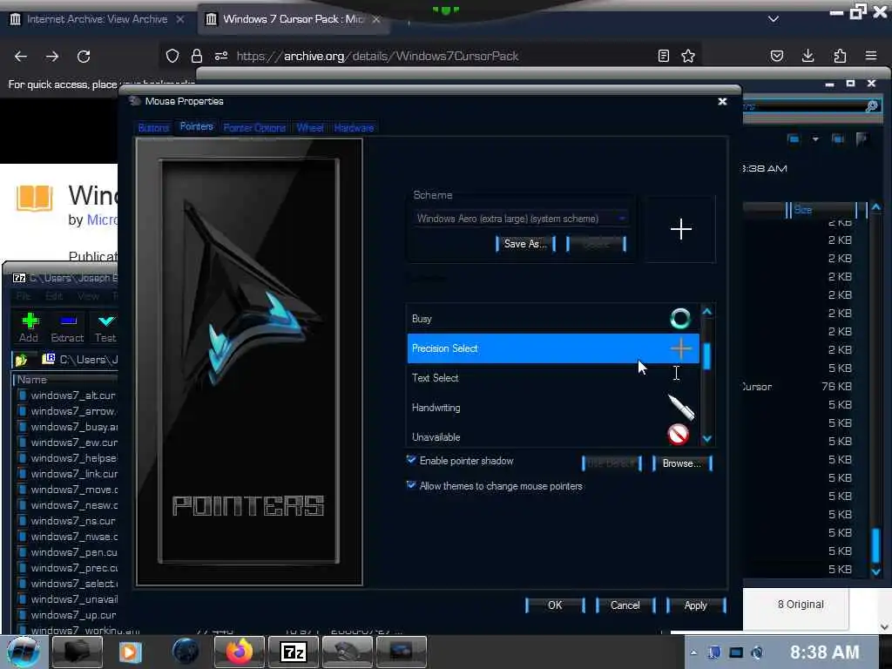This screenshot has height=669, width=892.
Task: Reload the archive.org page
Action: tap(84, 57)
